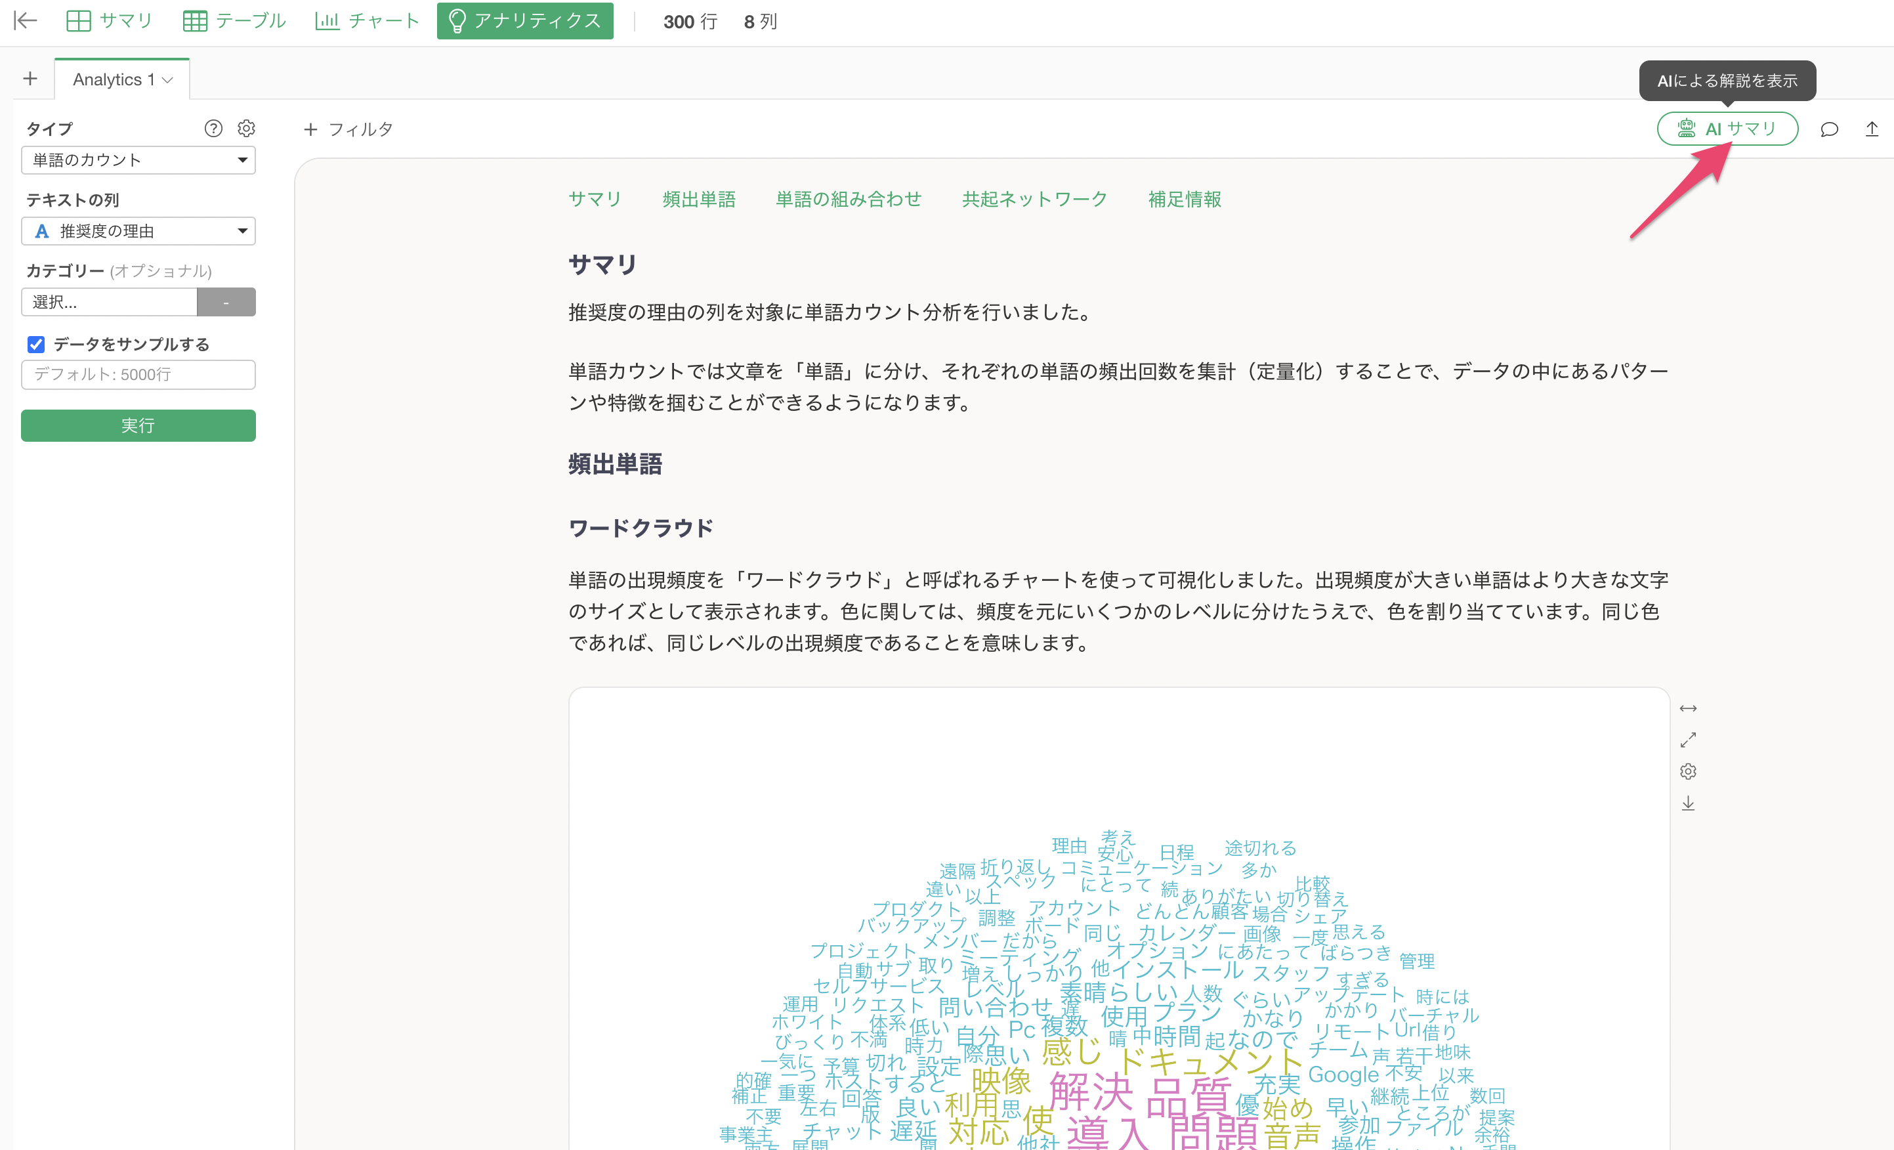The image size is (1894, 1150).
Task: Click the green 実行 run button
Action: point(138,425)
